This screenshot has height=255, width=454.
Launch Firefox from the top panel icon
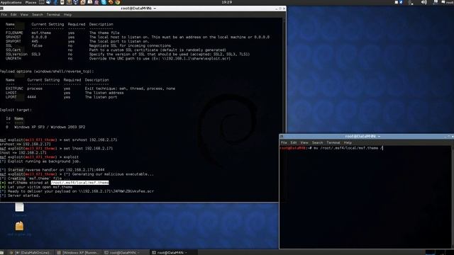[111, 2]
